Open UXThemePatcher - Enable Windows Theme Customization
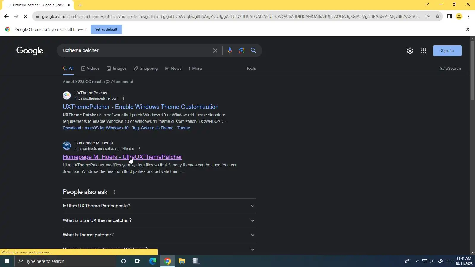Image resolution: width=475 pixels, height=267 pixels. pos(140,107)
